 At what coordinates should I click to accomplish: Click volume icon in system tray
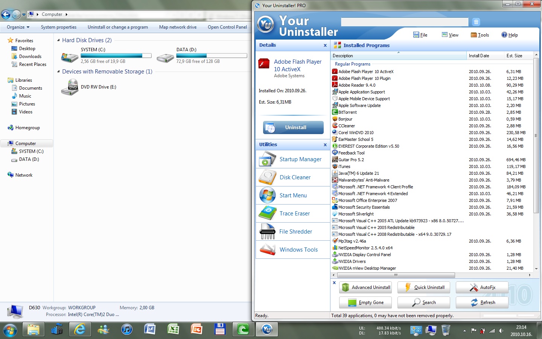point(501,331)
